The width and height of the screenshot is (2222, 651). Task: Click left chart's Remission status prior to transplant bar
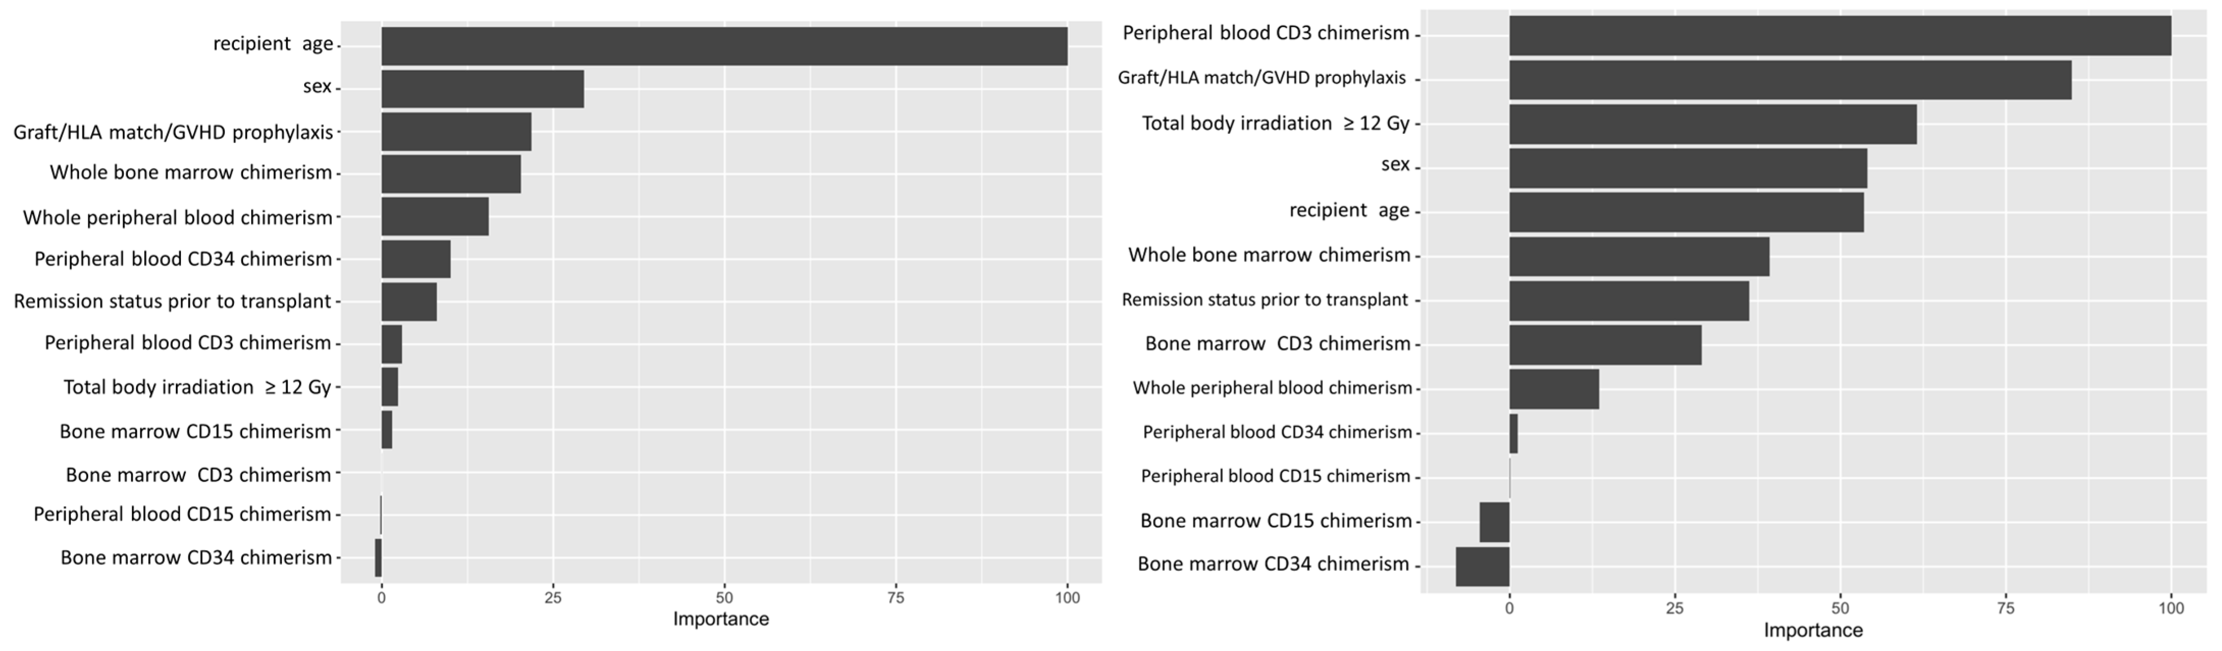coord(409,301)
